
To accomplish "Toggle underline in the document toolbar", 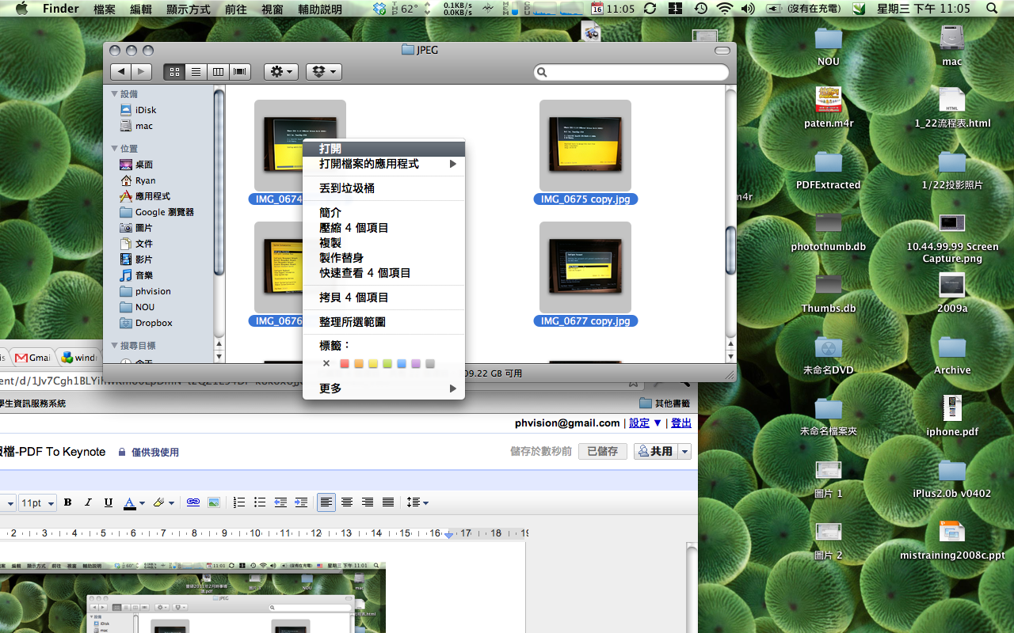I will [109, 502].
